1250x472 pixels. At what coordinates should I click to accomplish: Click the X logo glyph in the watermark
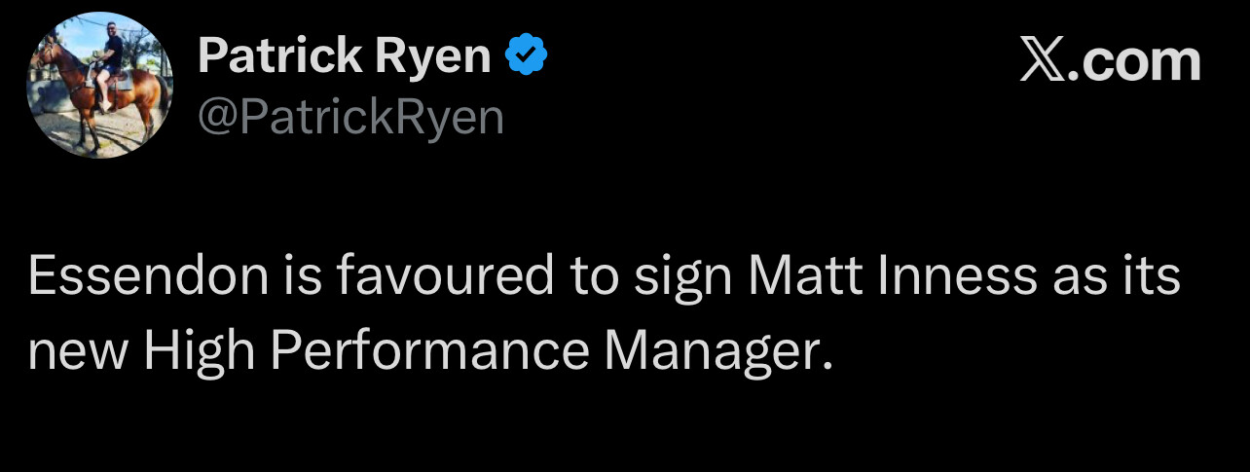pos(1043,61)
